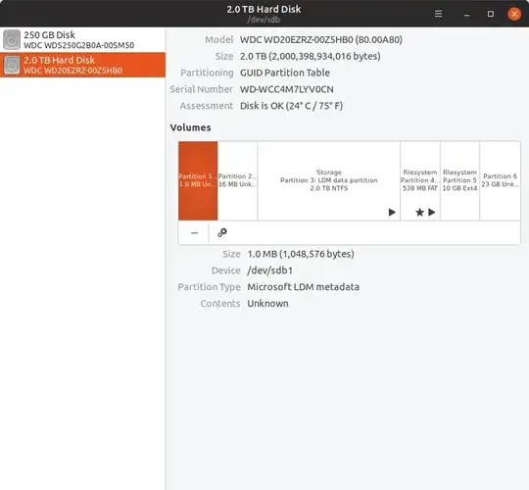
Task: Open the hamburger menu in the title bar
Action: coord(438,14)
